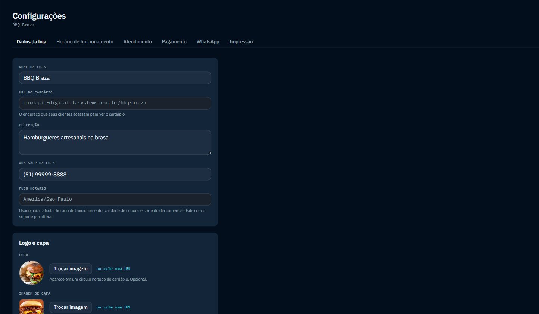Click Trocar imagem for the logo
This screenshot has width=539, height=314.
pos(71,269)
